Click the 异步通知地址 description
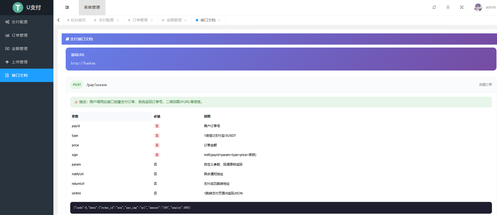497x215 pixels. pos(213,174)
